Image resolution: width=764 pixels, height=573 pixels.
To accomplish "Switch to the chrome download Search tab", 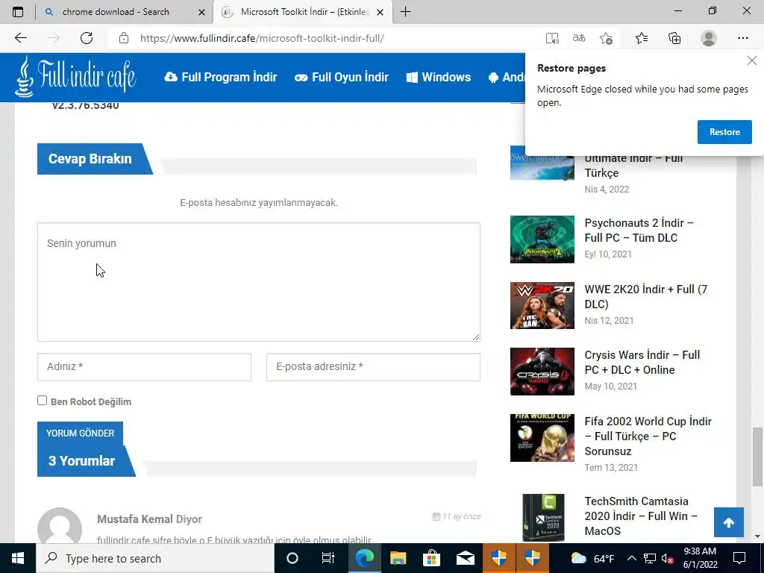I will coord(116,12).
